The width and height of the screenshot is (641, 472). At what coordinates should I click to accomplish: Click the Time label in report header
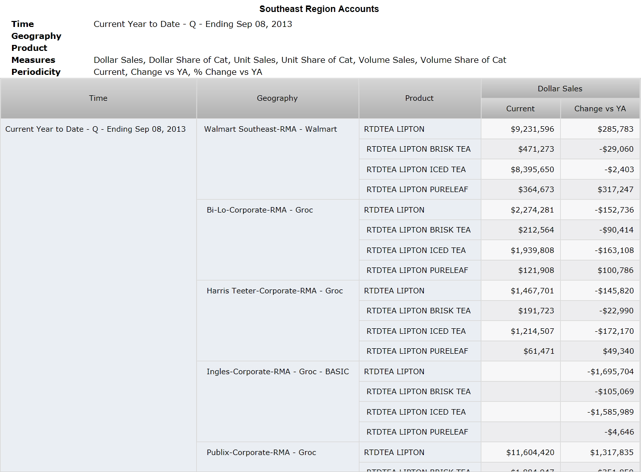click(x=22, y=24)
